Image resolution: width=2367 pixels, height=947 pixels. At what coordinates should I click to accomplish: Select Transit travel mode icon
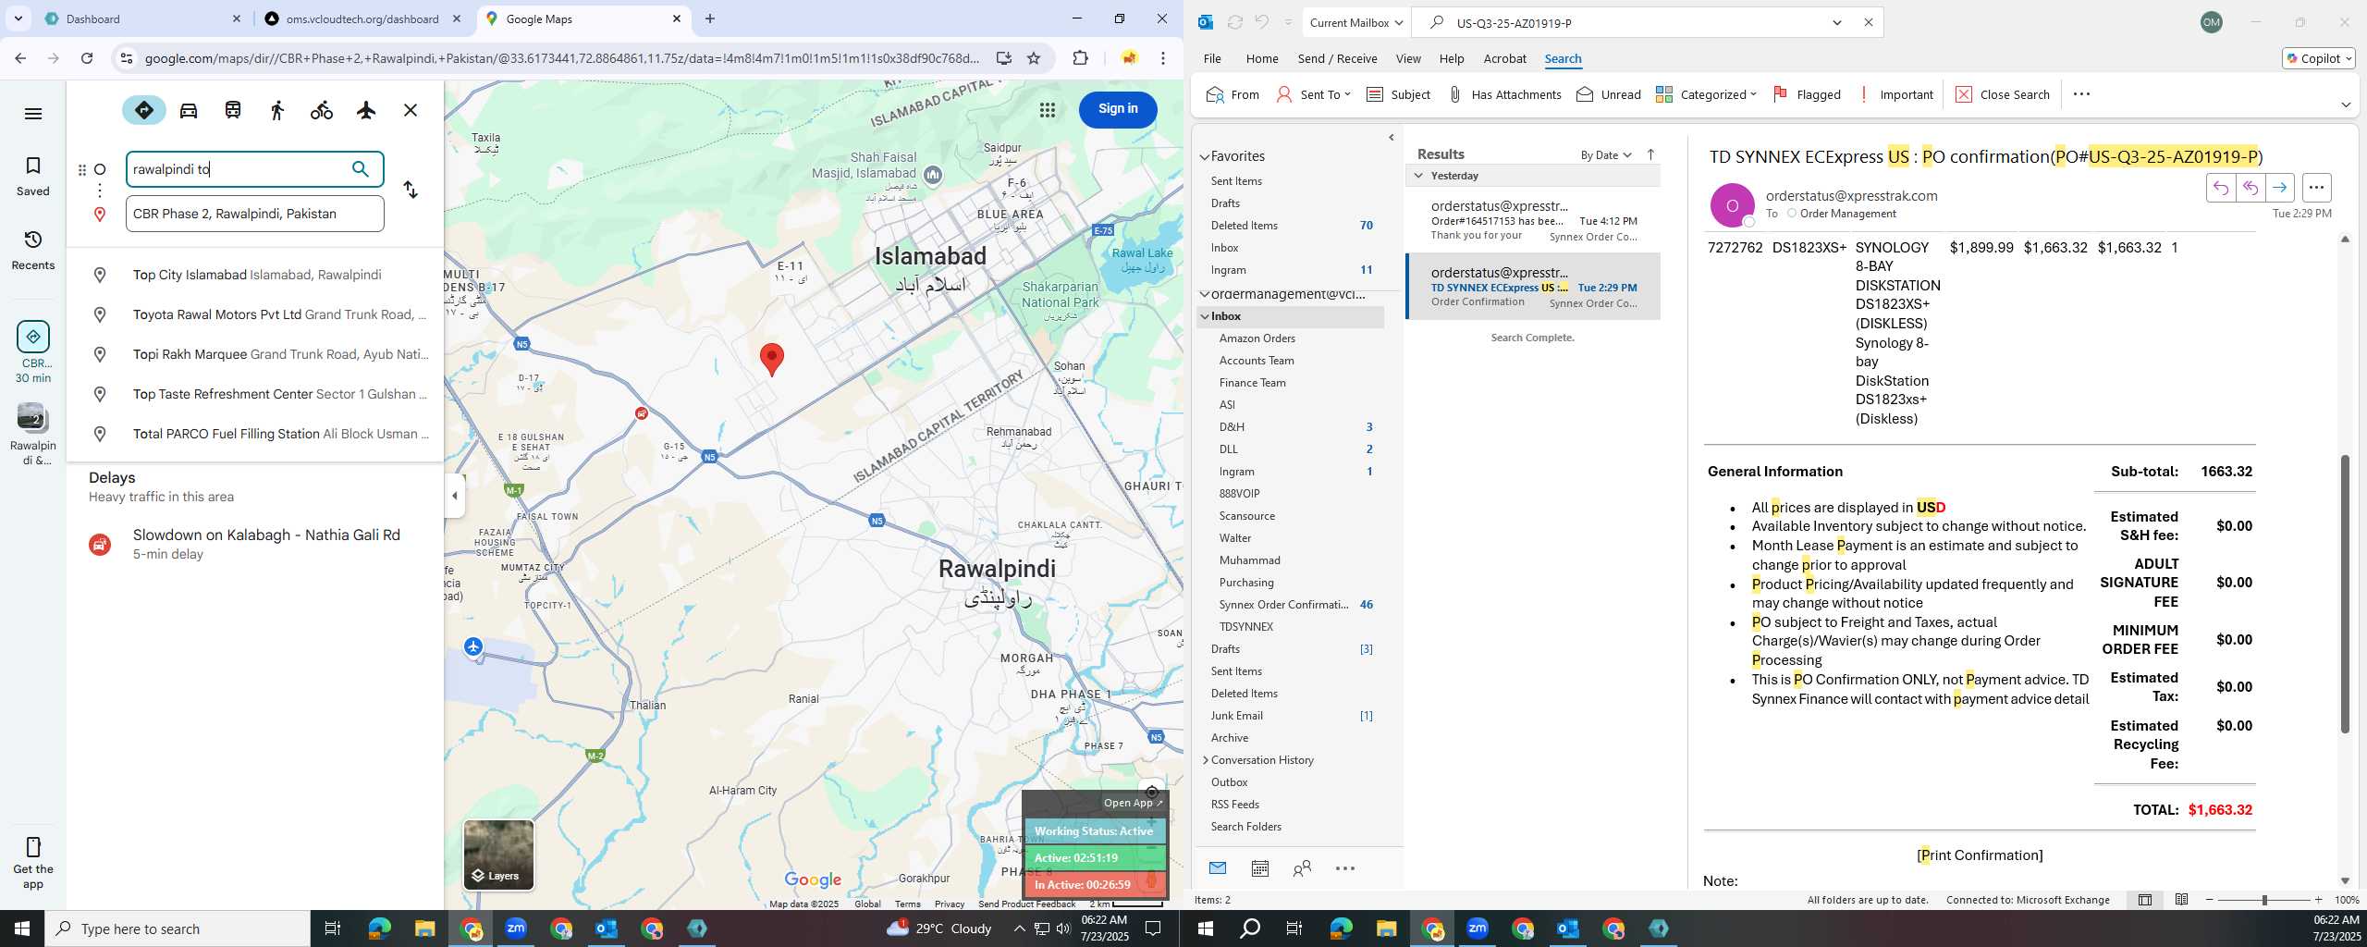click(x=233, y=110)
